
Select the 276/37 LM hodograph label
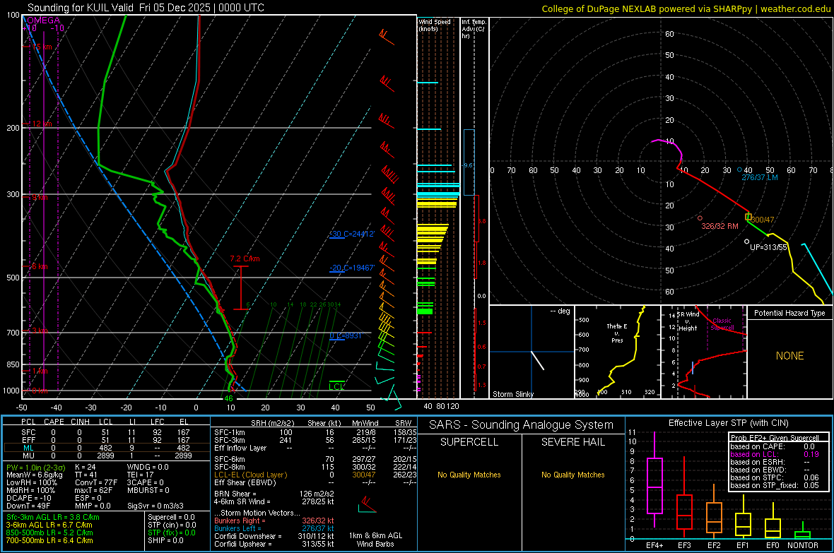coord(760,177)
